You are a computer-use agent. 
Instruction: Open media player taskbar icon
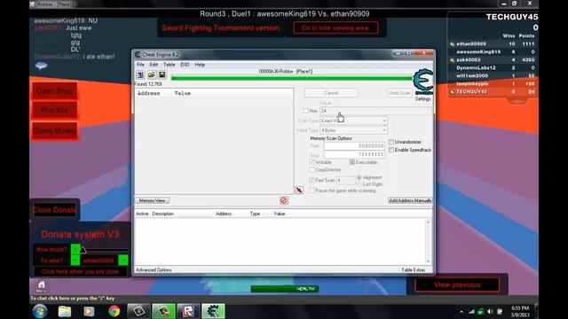click(89, 311)
